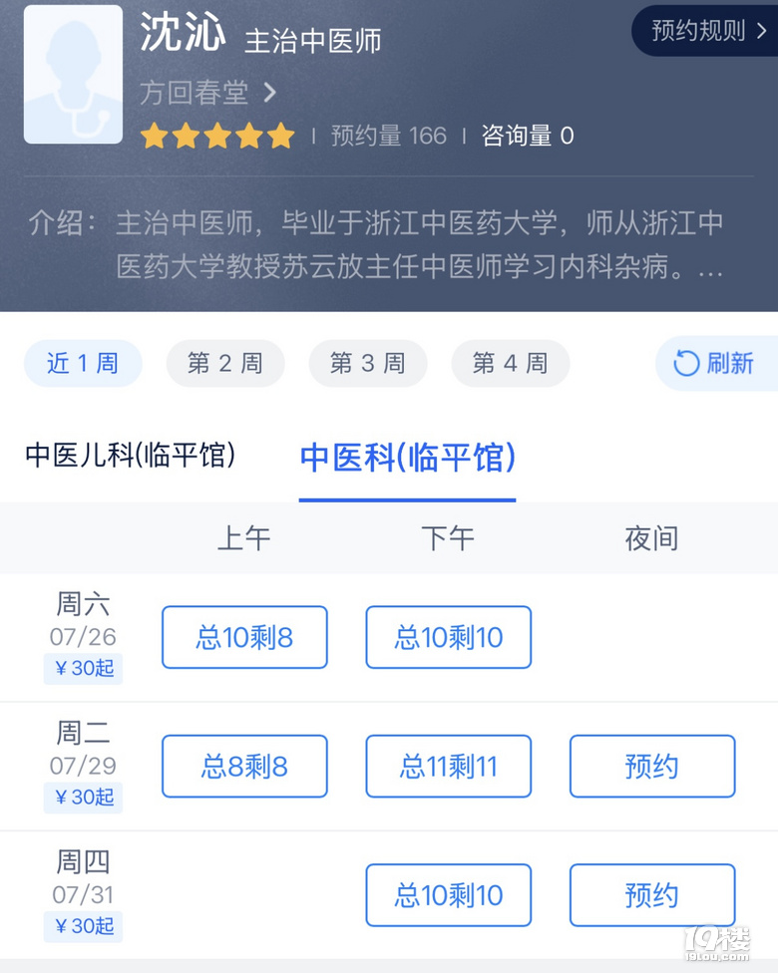
Task: Click 预约 for Thursday 07/31 night
Action: pos(652,895)
